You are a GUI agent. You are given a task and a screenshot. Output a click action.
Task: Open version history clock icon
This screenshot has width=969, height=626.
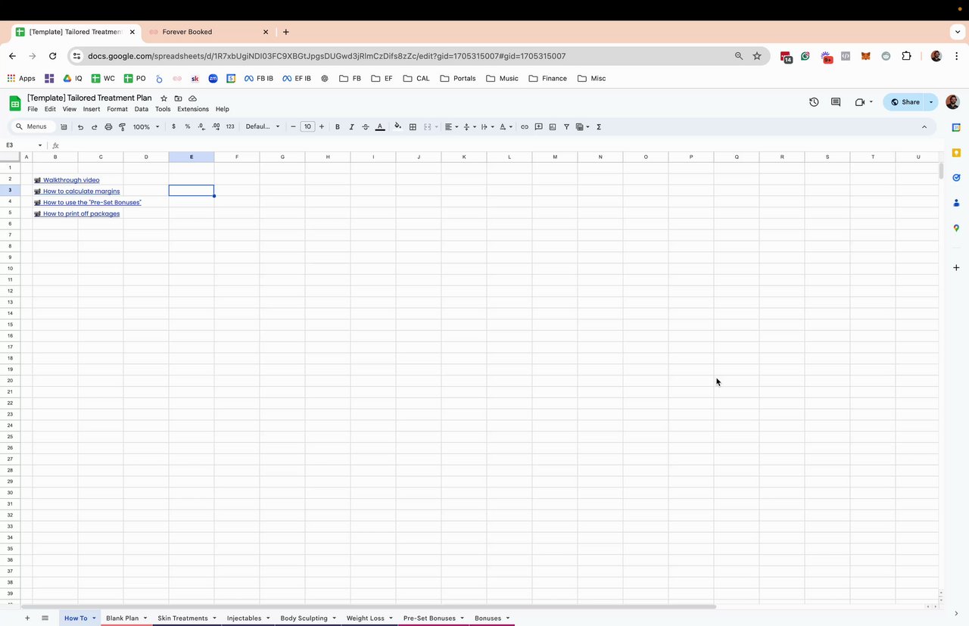coord(814,102)
